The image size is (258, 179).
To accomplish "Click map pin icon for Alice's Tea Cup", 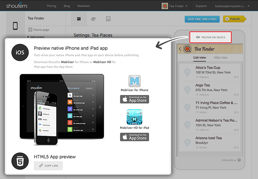I will click(187, 73).
